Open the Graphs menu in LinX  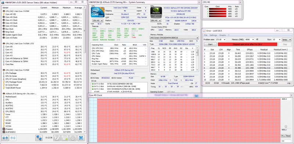pos(223,35)
